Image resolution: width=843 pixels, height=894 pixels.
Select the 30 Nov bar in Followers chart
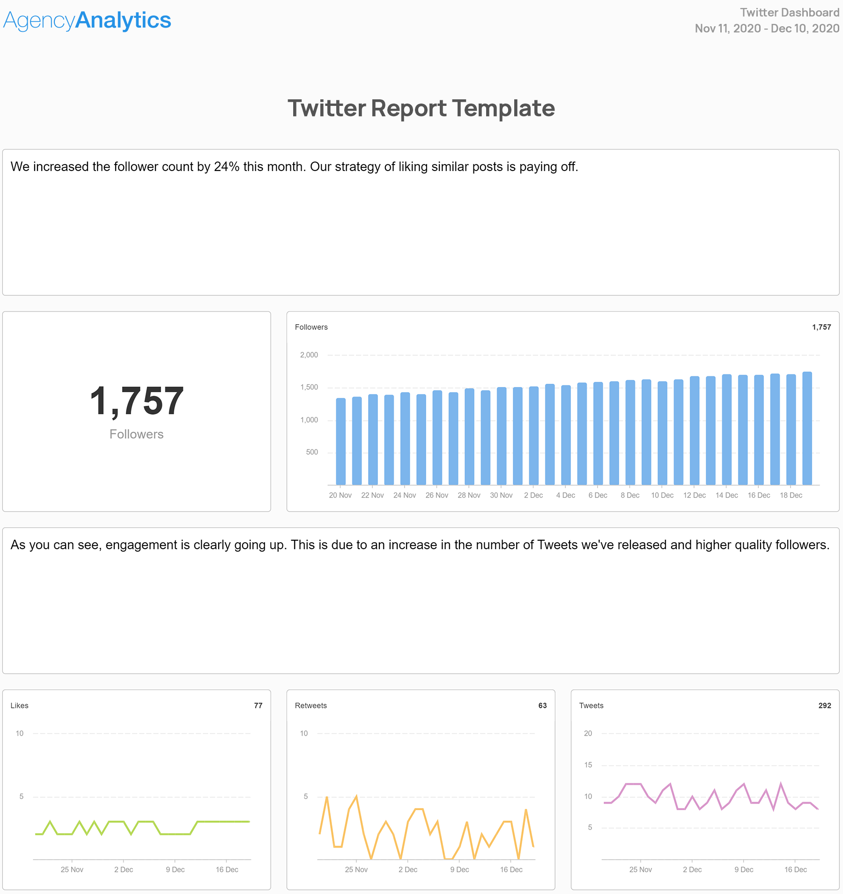tap(502, 436)
